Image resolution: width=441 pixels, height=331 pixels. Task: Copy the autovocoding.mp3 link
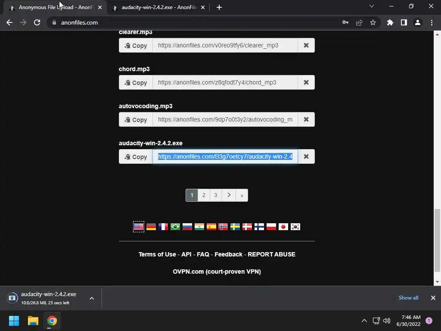pos(136,120)
